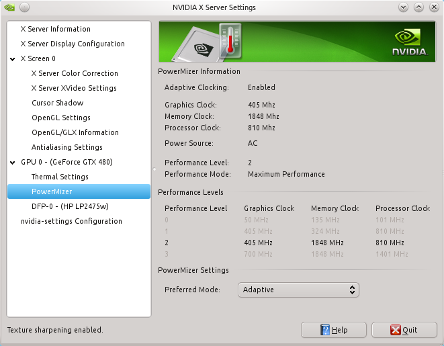444x346 pixels.
Task: Click the active level 2 row number
Action: click(x=167, y=243)
